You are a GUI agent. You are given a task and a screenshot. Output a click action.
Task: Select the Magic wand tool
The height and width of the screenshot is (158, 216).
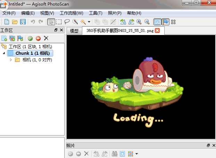coord(83,22)
